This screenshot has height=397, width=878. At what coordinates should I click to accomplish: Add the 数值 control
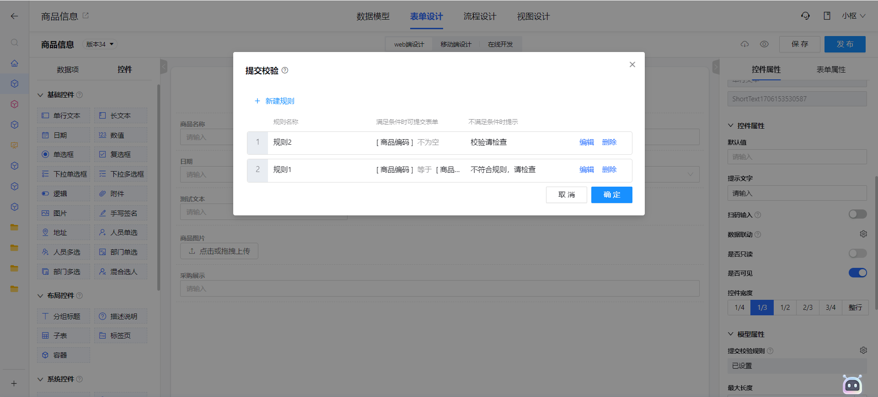pos(121,135)
